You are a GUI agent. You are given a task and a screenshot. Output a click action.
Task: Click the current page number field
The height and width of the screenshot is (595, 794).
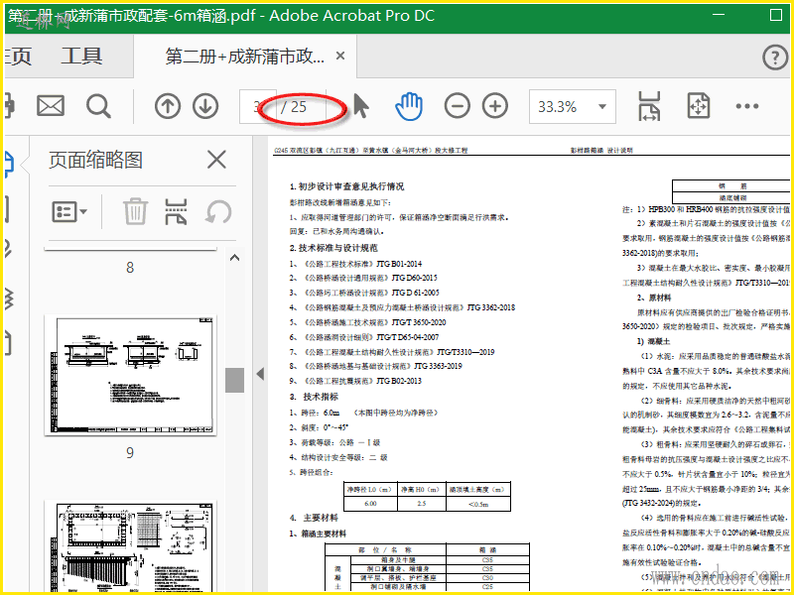pyautogui.click(x=258, y=107)
